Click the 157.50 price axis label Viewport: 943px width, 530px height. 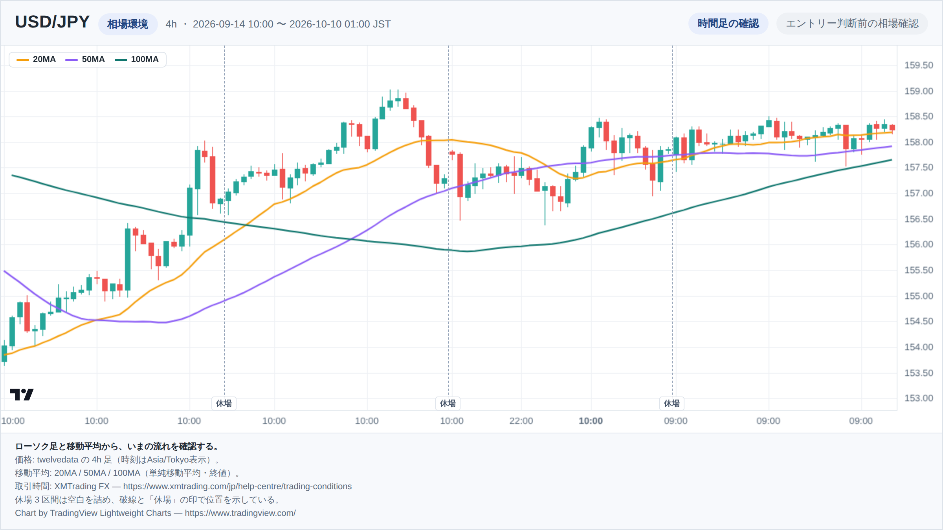pyautogui.click(x=919, y=167)
